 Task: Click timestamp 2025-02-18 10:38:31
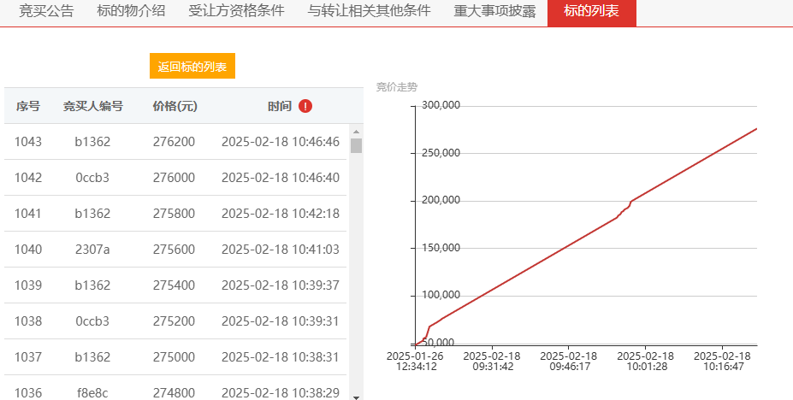[281, 357]
